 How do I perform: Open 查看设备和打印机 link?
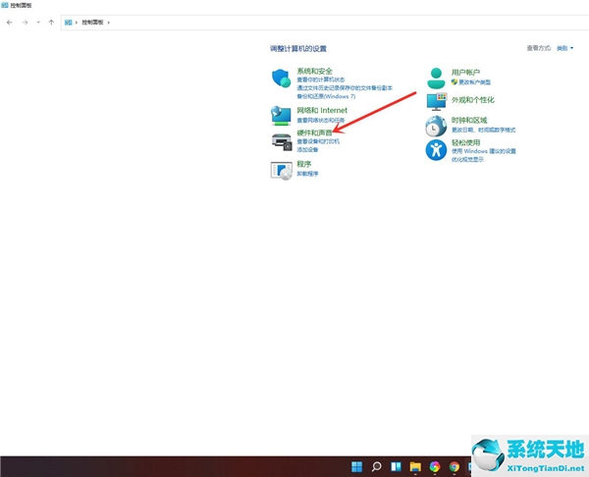[318, 141]
